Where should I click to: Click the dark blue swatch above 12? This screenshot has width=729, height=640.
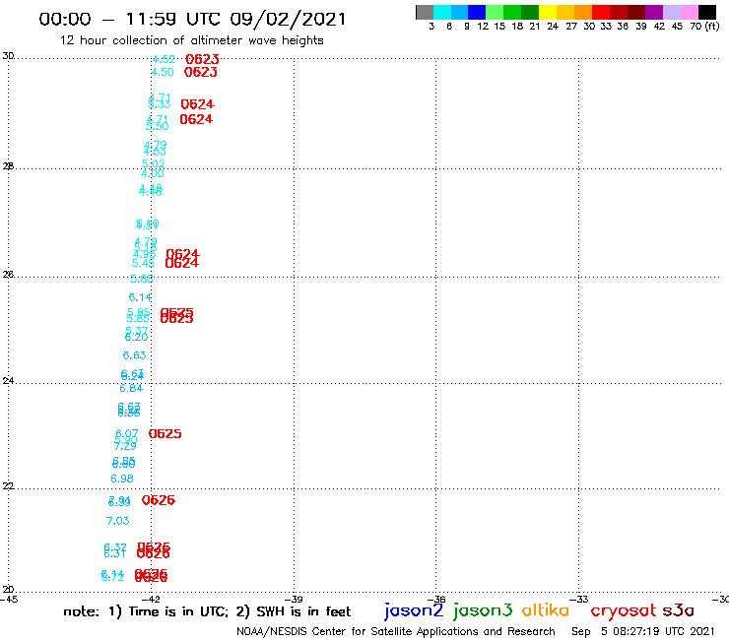point(478,12)
